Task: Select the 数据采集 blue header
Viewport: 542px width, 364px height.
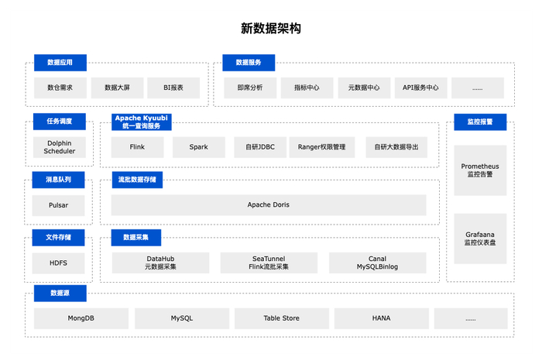Action: point(136,238)
